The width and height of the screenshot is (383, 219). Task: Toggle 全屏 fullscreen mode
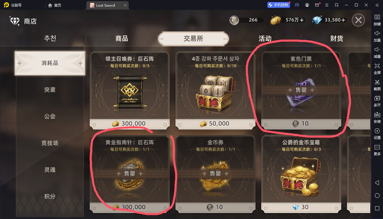click(377, 68)
